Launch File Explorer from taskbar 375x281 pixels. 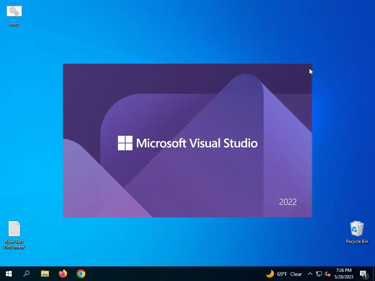coord(45,274)
